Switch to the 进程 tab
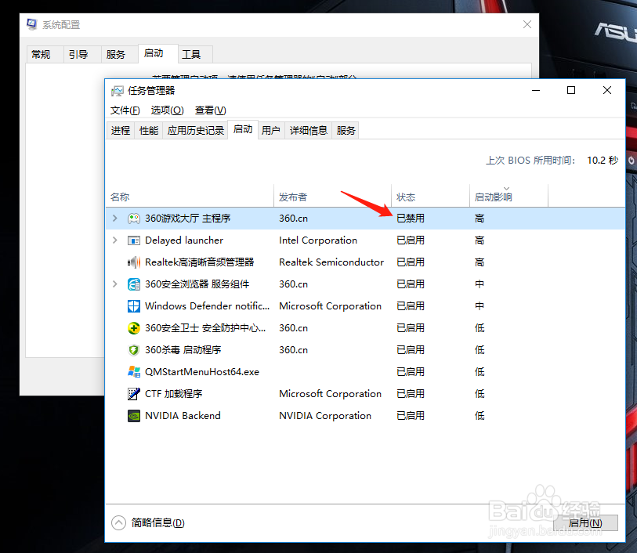Screen dimensions: 637x553 coord(121,130)
